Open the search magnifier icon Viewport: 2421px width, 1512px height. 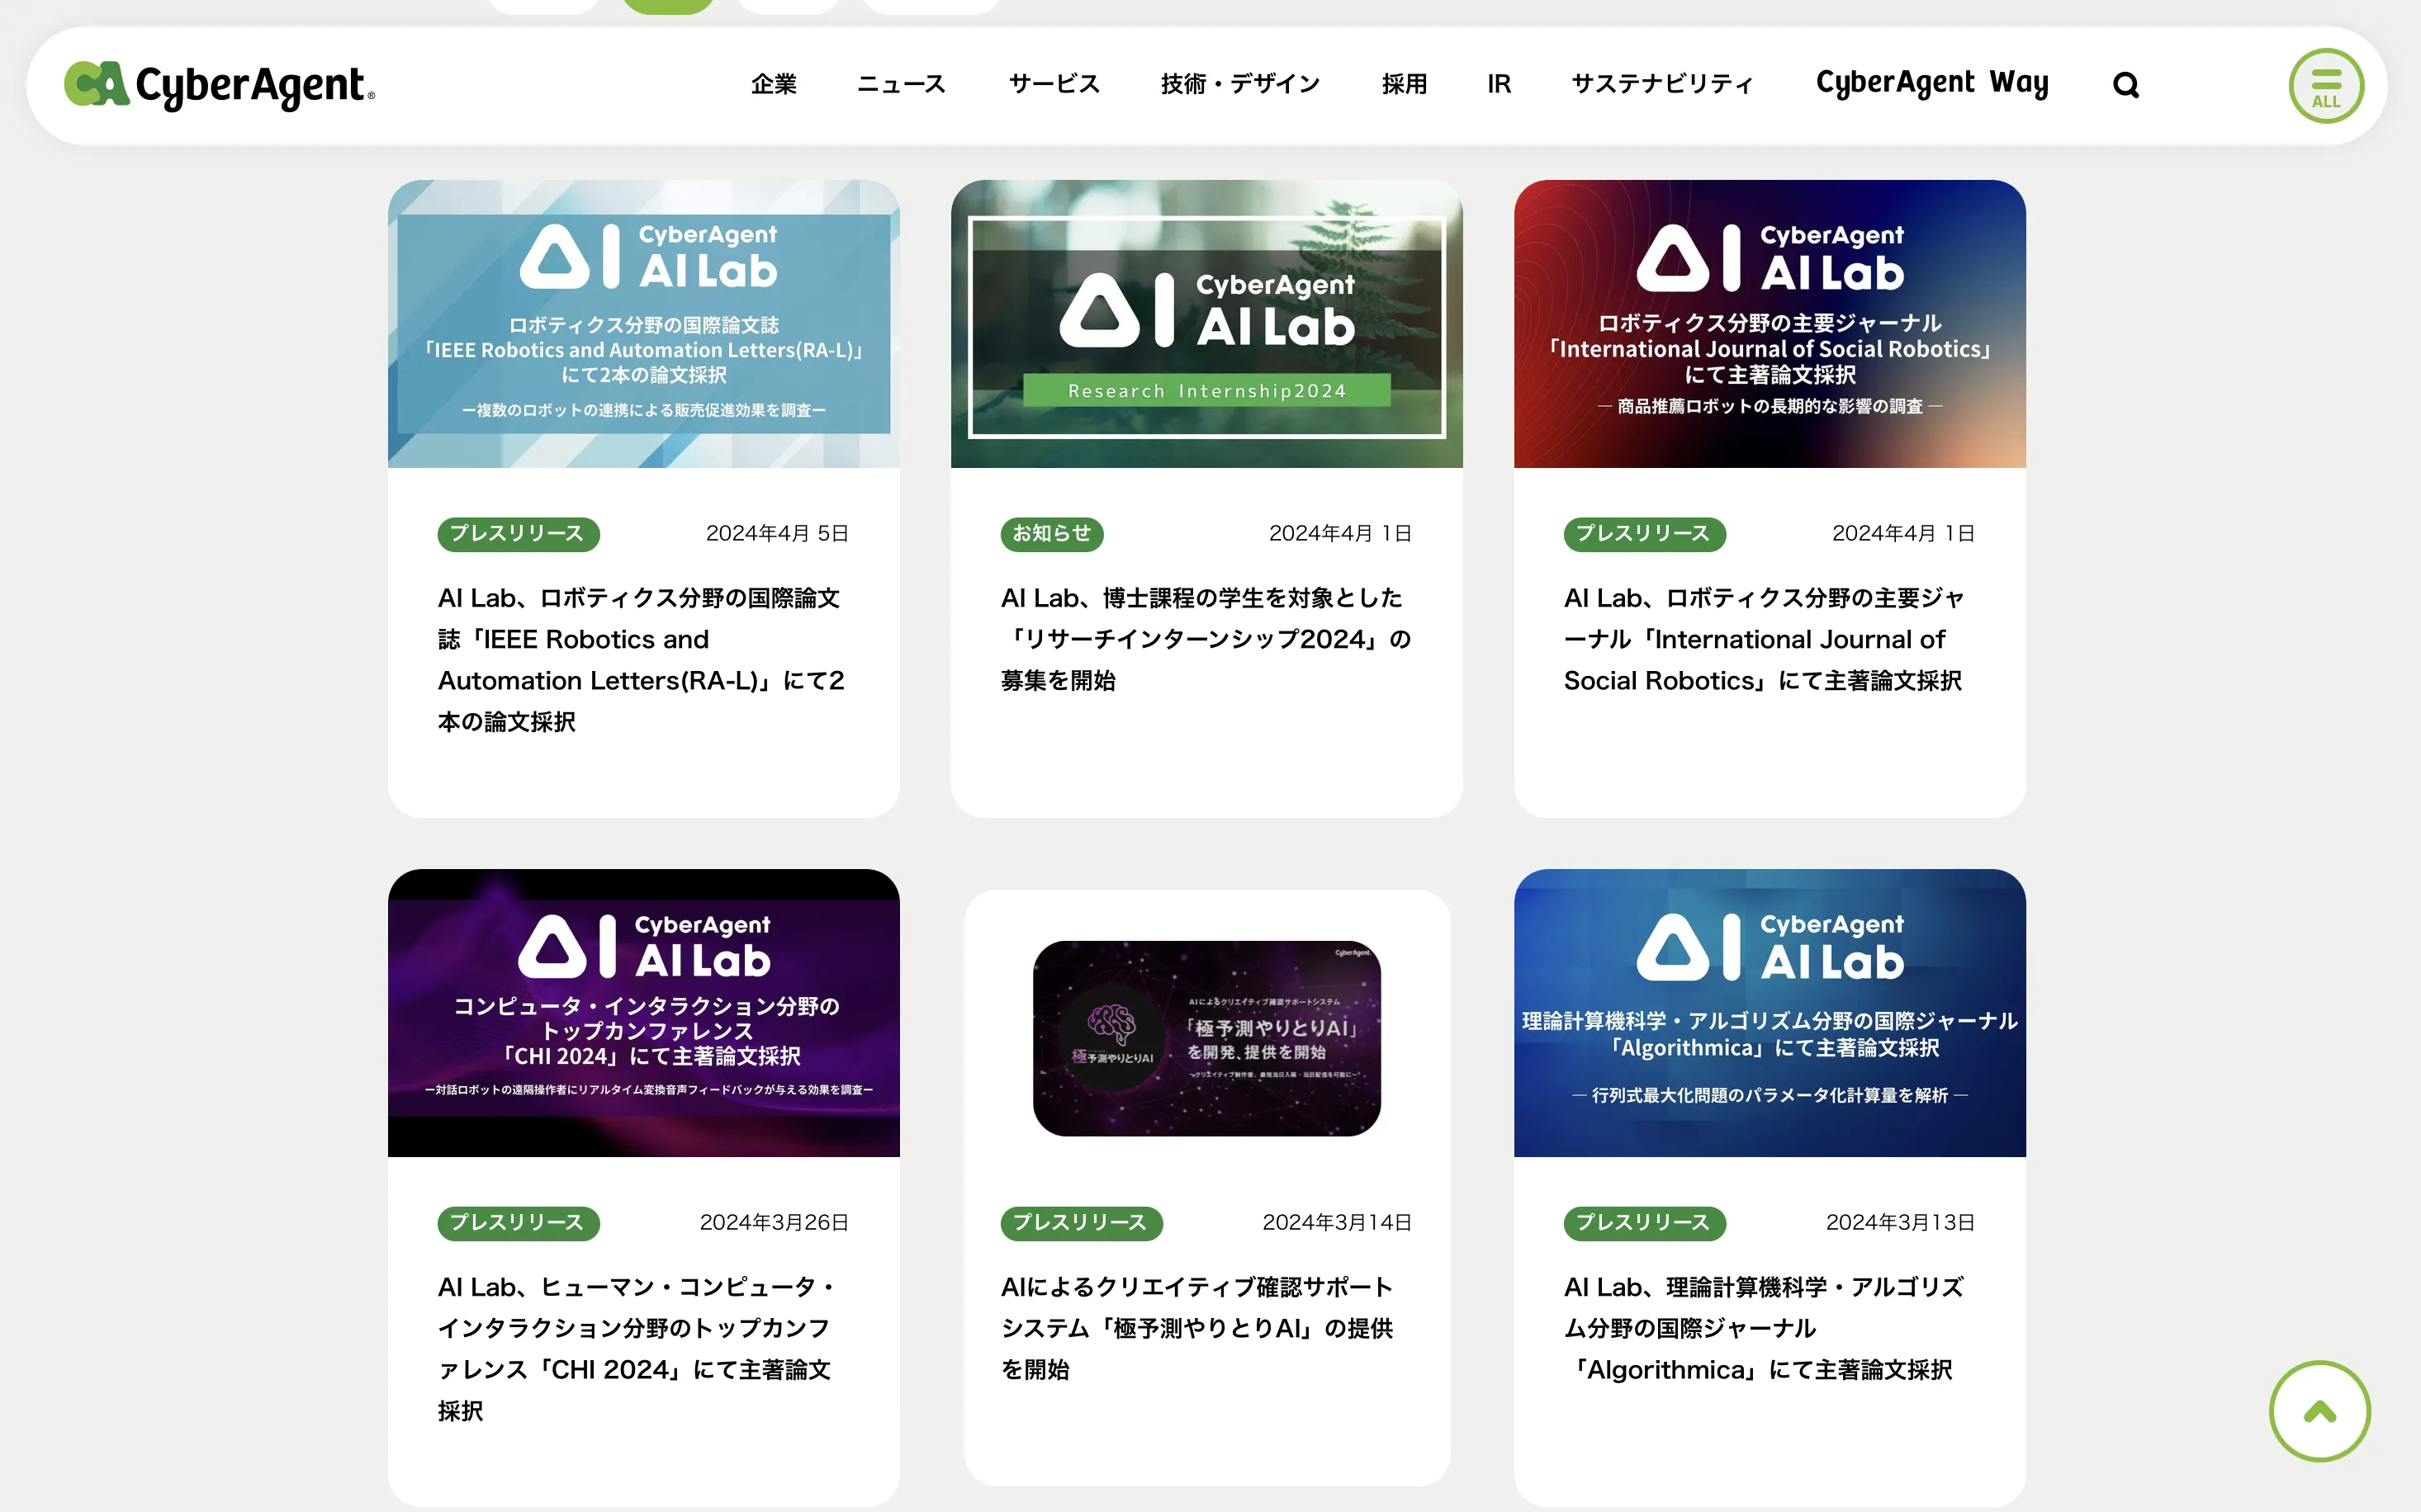click(2126, 85)
